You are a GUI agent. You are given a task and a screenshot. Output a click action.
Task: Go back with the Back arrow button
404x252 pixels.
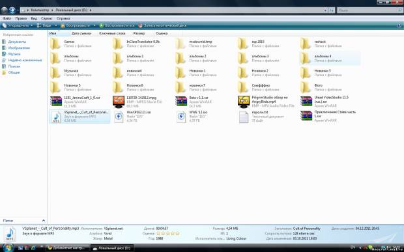[x=4, y=10]
